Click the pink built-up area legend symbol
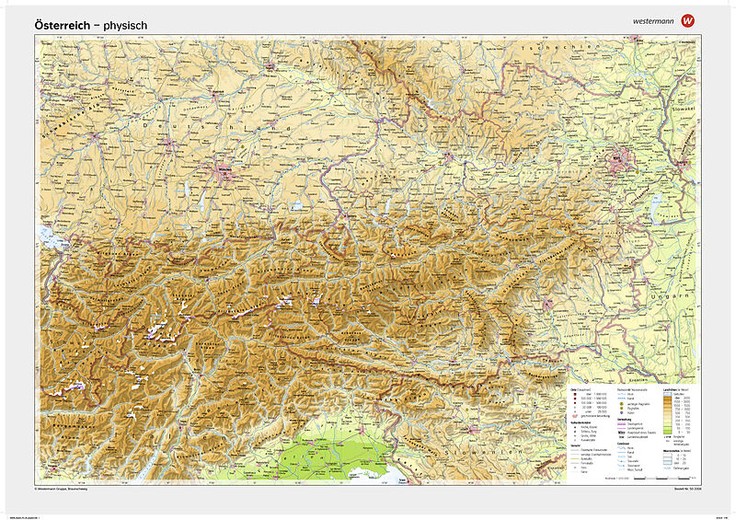This screenshot has height=520, width=736. [x=573, y=417]
